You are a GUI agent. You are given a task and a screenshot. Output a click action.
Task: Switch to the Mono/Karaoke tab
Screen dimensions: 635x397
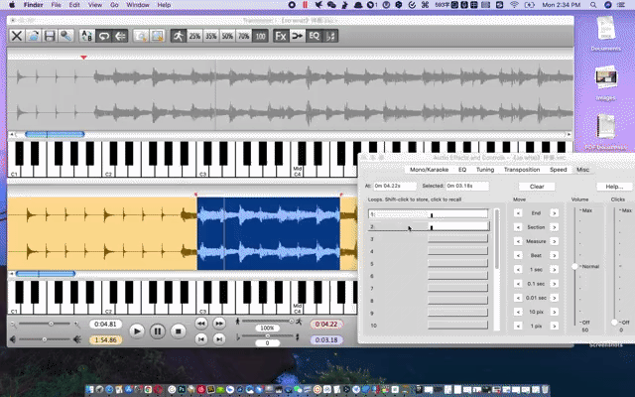pyautogui.click(x=429, y=170)
